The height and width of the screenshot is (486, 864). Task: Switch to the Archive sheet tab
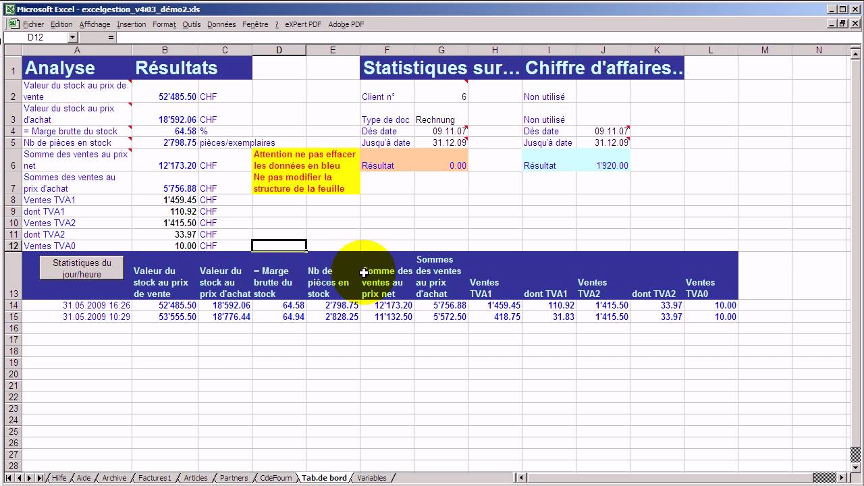tap(114, 478)
